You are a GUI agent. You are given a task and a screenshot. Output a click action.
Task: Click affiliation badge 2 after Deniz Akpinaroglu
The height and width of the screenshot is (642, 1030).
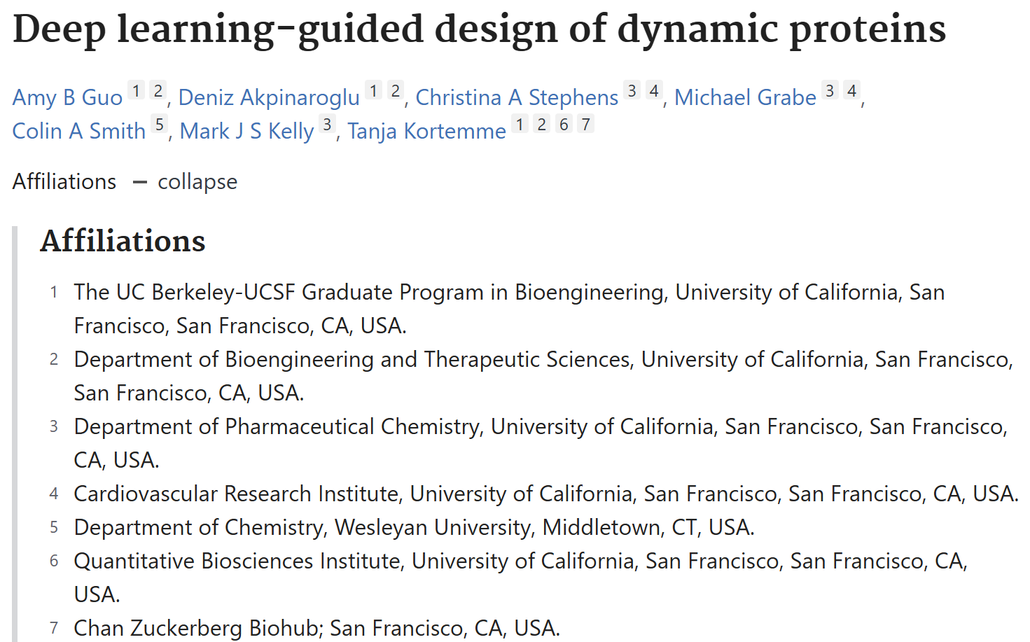pos(396,90)
